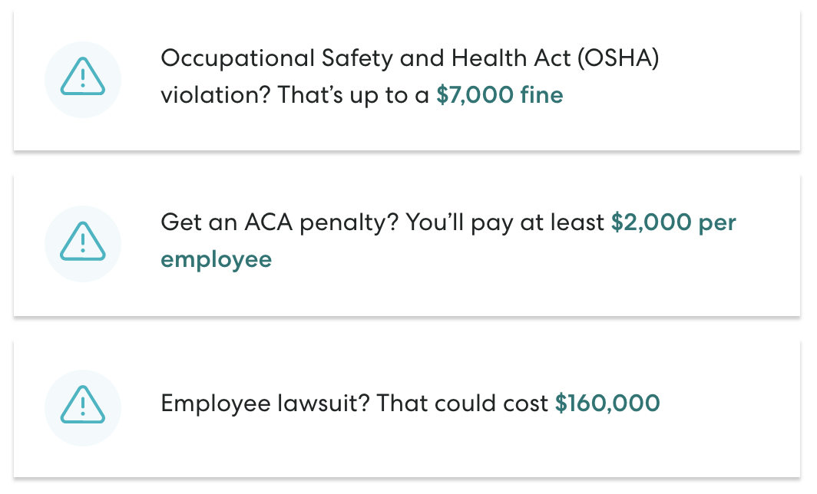
Task: Click the "Occupational Safety and Health Act (OSHA)" line
Action: (x=409, y=58)
